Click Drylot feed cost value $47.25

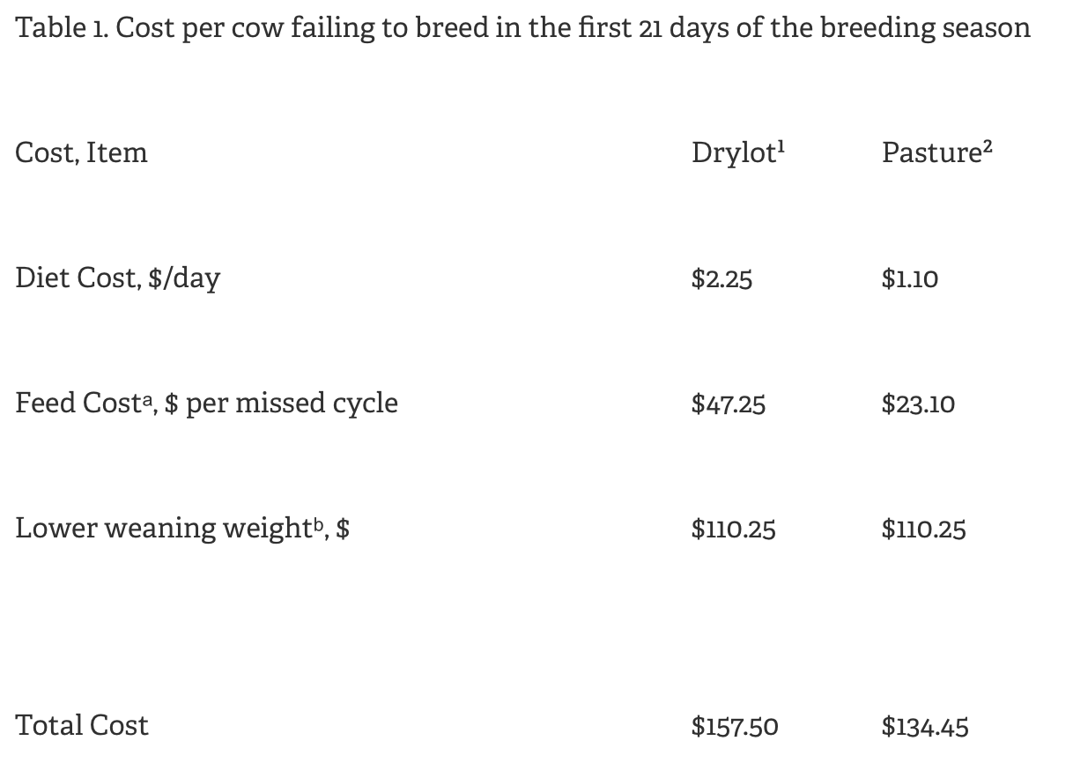pyautogui.click(x=729, y=405)
